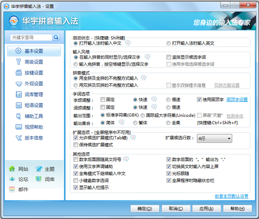Select 打开输入法时输入英文 radio option
Viewport: 259px width, 219px height.
pos(169,44)
